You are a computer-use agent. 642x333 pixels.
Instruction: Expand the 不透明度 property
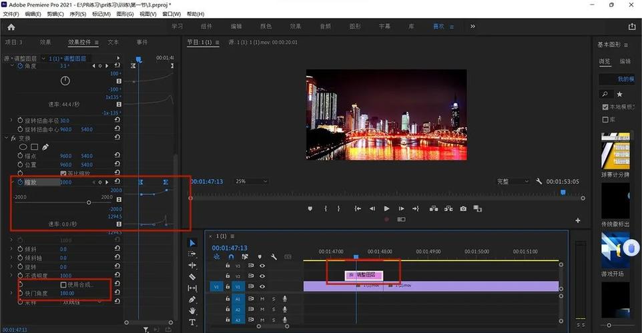pyautogui.click(x=11, y=275)
